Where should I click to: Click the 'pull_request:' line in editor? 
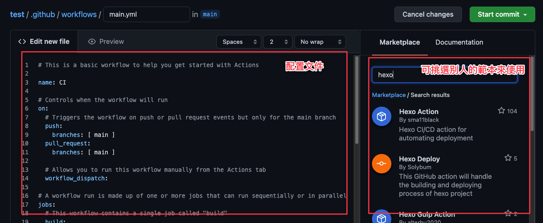pyautogui.click(x=67, y=143)
